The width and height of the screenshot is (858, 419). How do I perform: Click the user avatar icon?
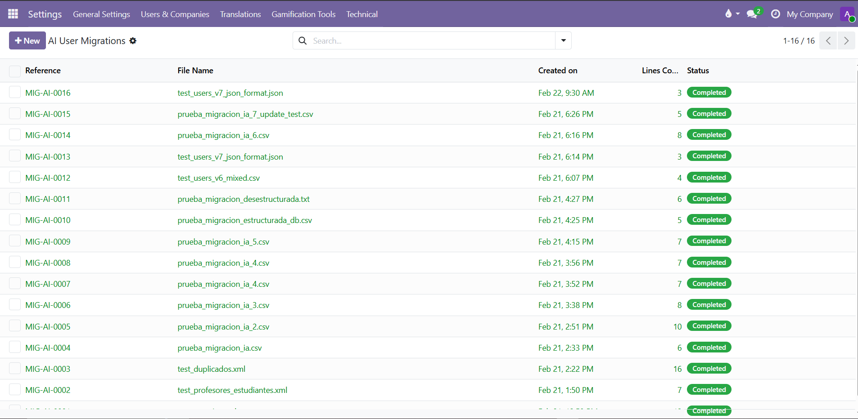tap(847, 14)
